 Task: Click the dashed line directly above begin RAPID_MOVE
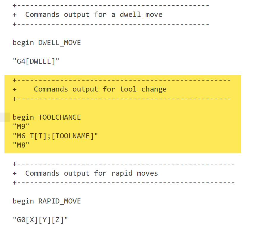(x=124, y=182)
